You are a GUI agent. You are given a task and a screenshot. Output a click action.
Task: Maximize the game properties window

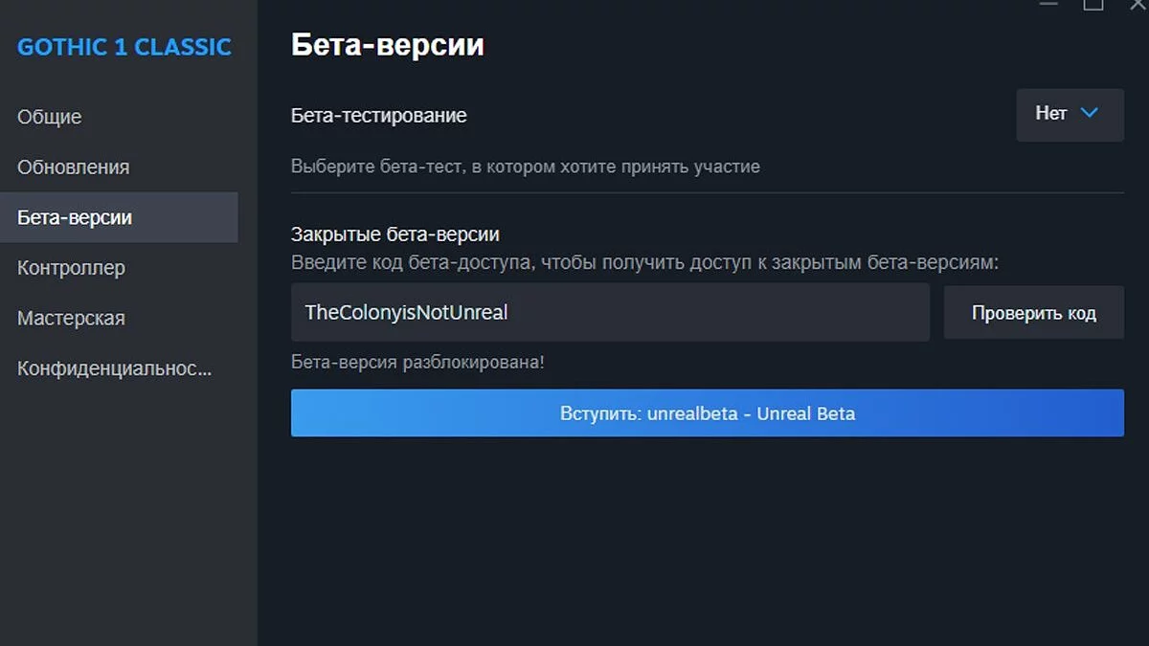1093,5
